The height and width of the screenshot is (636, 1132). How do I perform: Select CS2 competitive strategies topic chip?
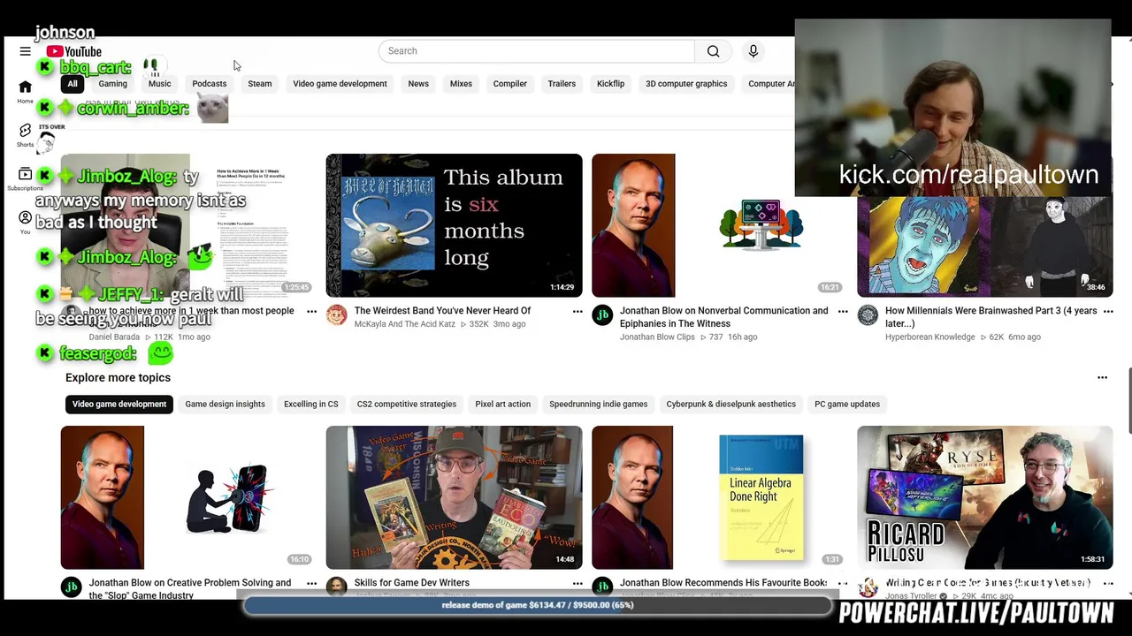click(x=407, y=405)
